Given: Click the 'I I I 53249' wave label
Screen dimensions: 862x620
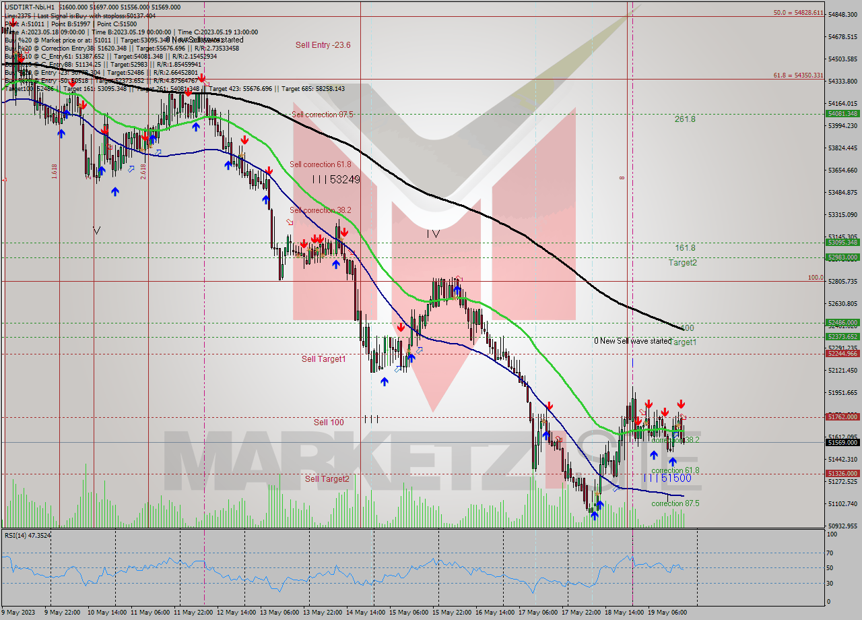Looking at the screenshot, I should pos(336,179).
